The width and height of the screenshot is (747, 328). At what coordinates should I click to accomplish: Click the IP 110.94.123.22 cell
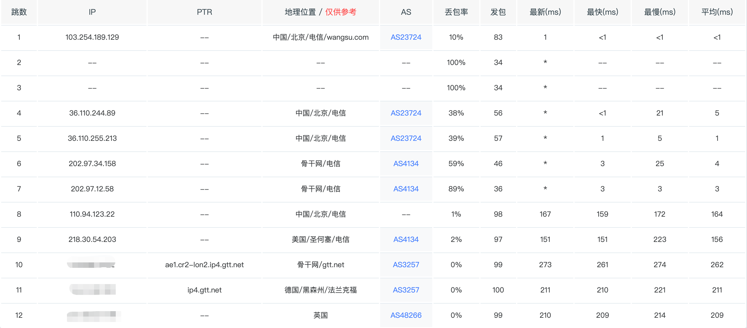92,214
